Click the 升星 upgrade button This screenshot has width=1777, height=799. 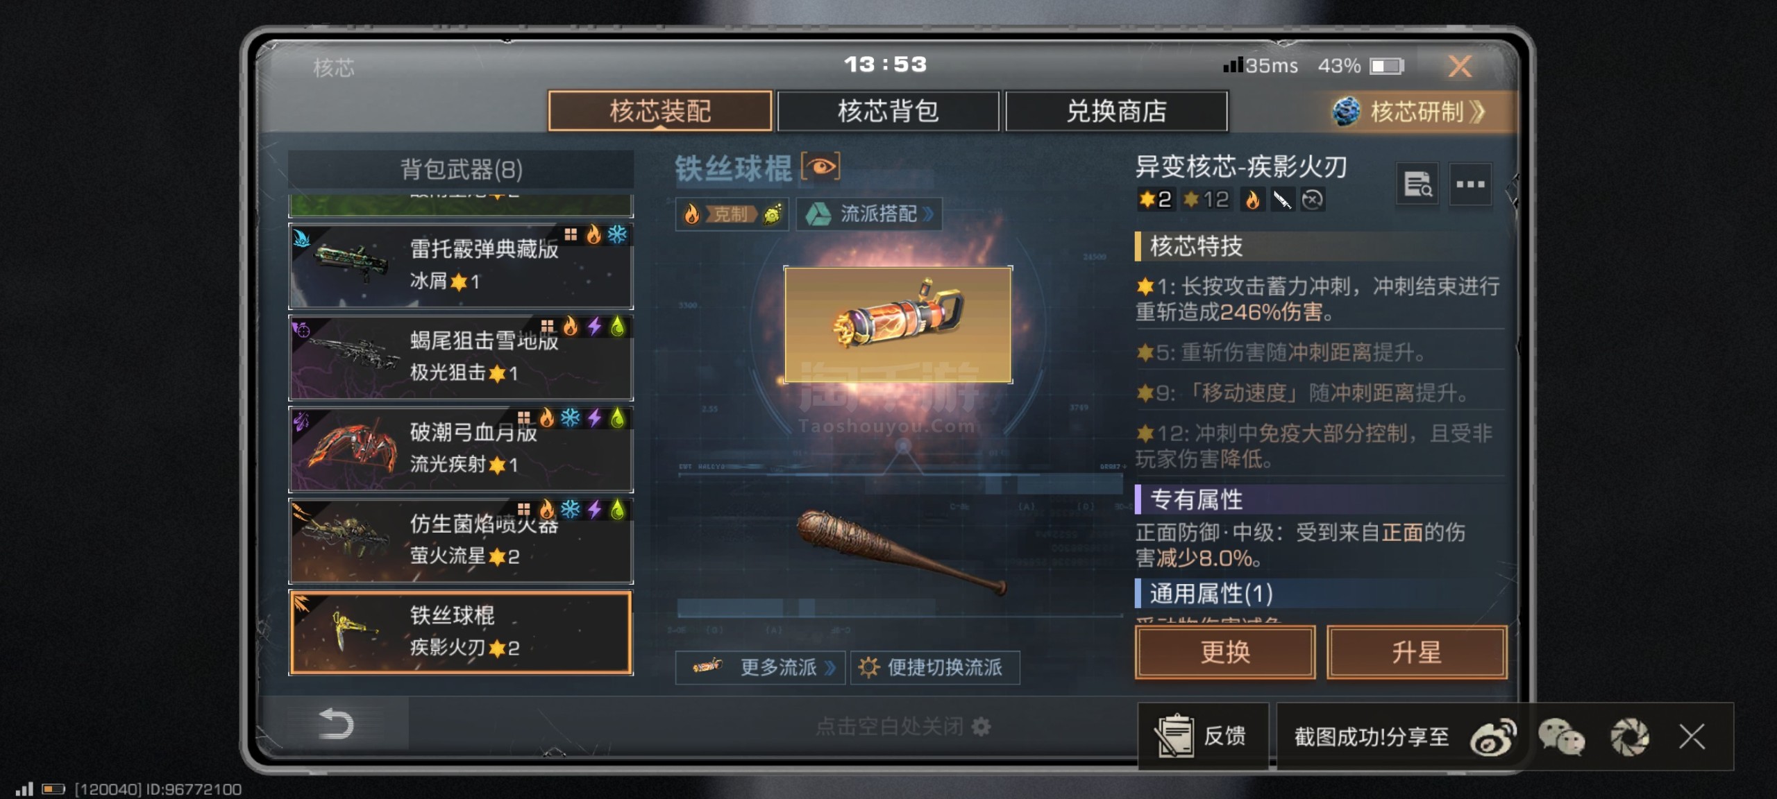tap(1417, 652)
